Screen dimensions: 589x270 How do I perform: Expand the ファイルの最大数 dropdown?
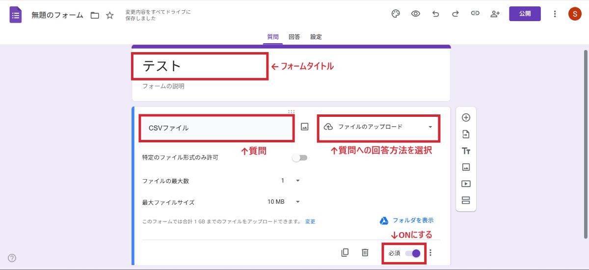(x=291, y=181)
